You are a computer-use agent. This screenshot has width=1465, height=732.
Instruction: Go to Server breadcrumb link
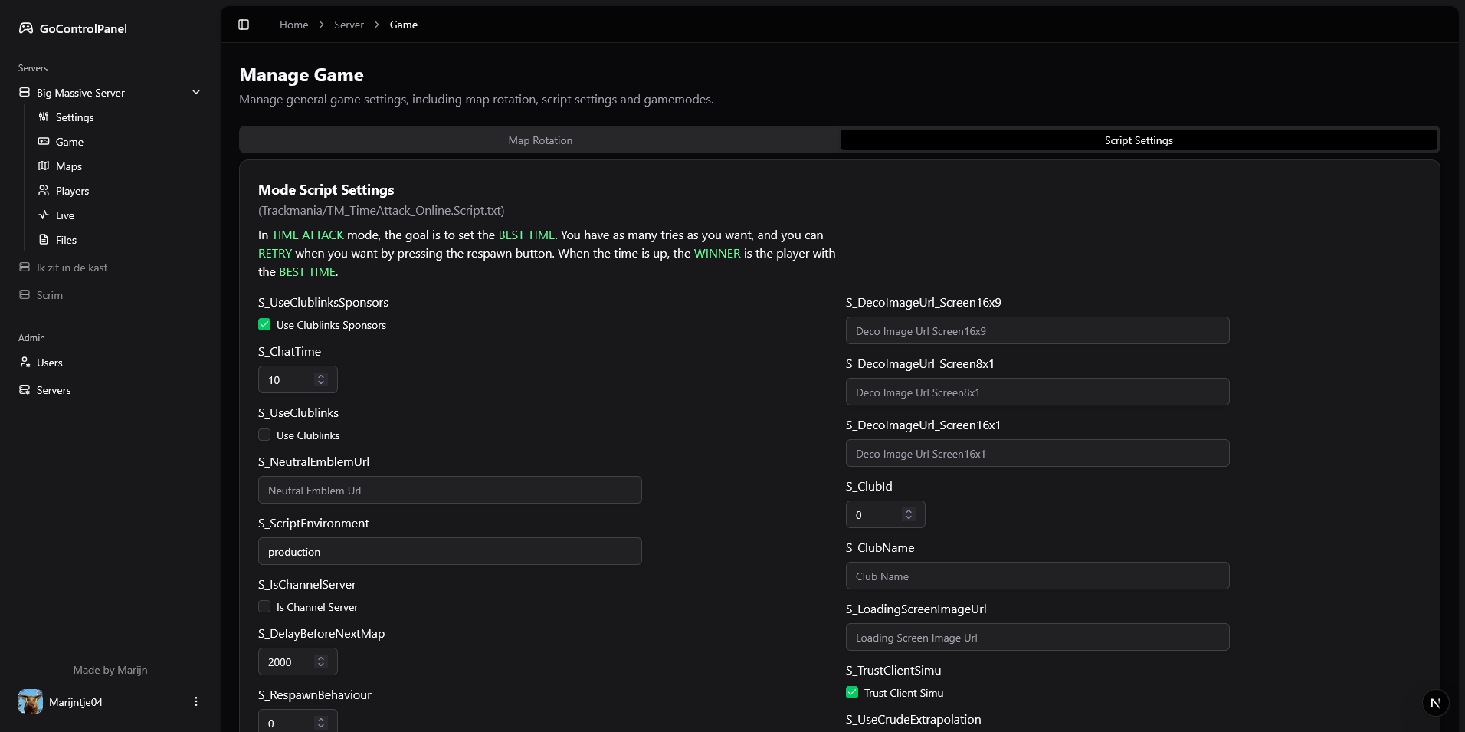[x=349, y=25]
